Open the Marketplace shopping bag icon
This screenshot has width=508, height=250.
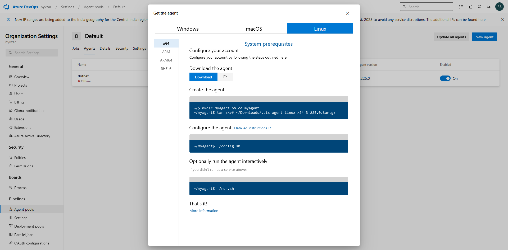coord(471,7)
